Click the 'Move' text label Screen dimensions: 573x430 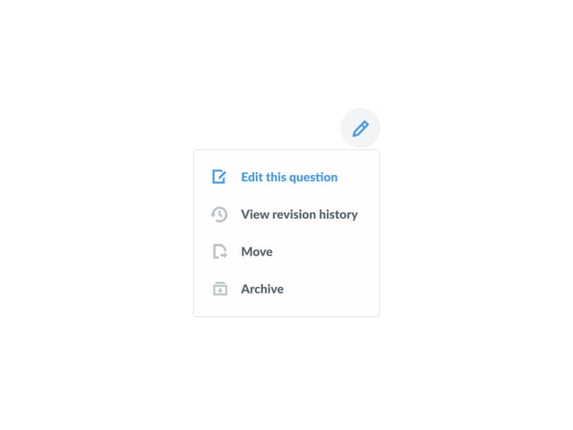tap(257, 251)
